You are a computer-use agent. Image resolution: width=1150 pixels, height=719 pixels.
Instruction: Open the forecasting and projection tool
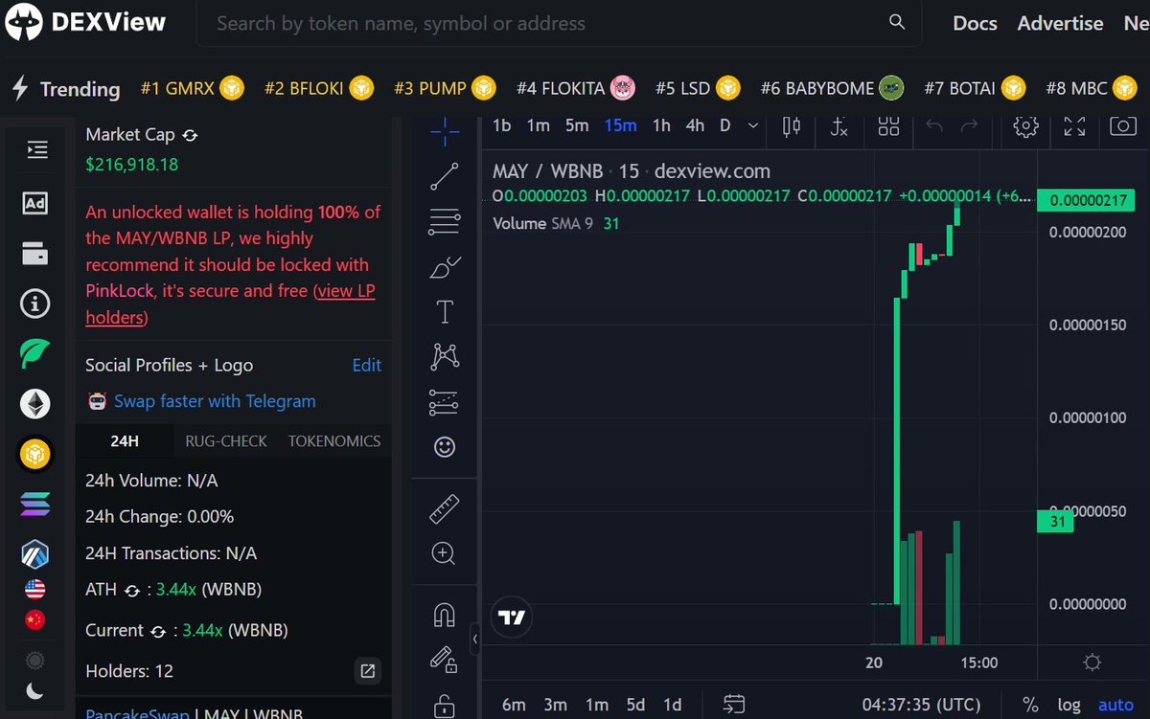444,402
